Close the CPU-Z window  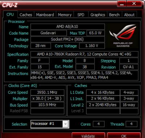click(134, 4)
